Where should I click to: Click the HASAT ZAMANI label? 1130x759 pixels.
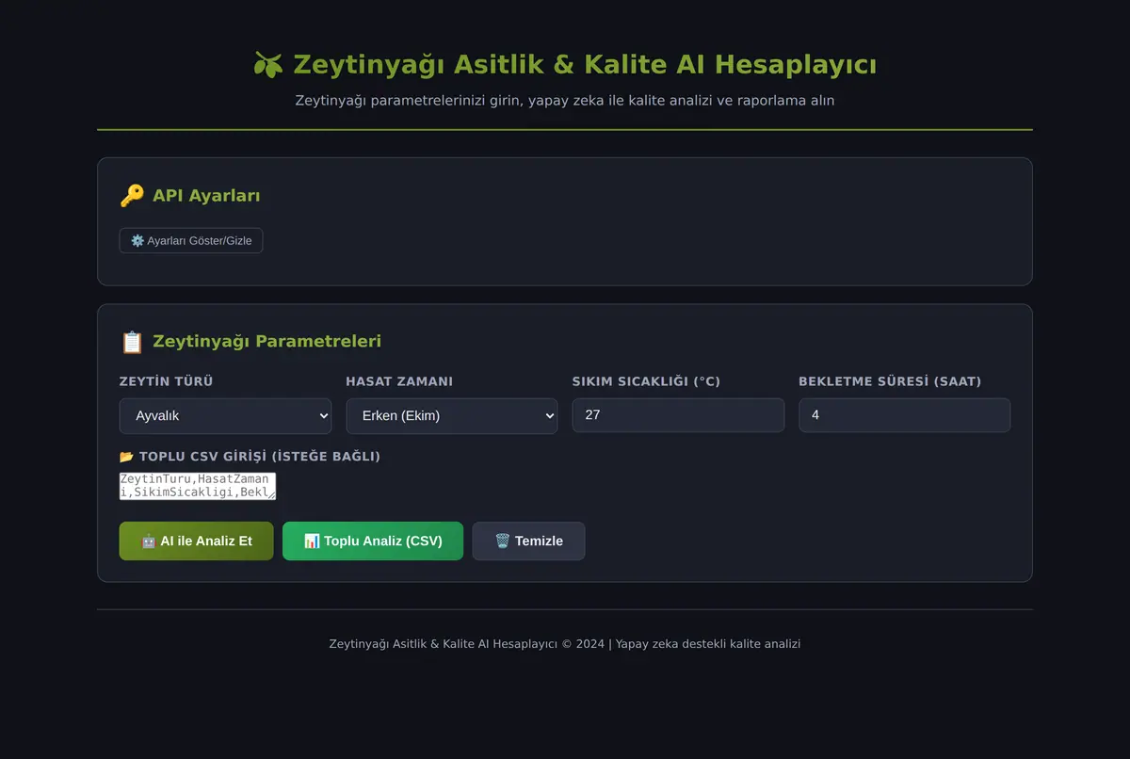(399, 381)
